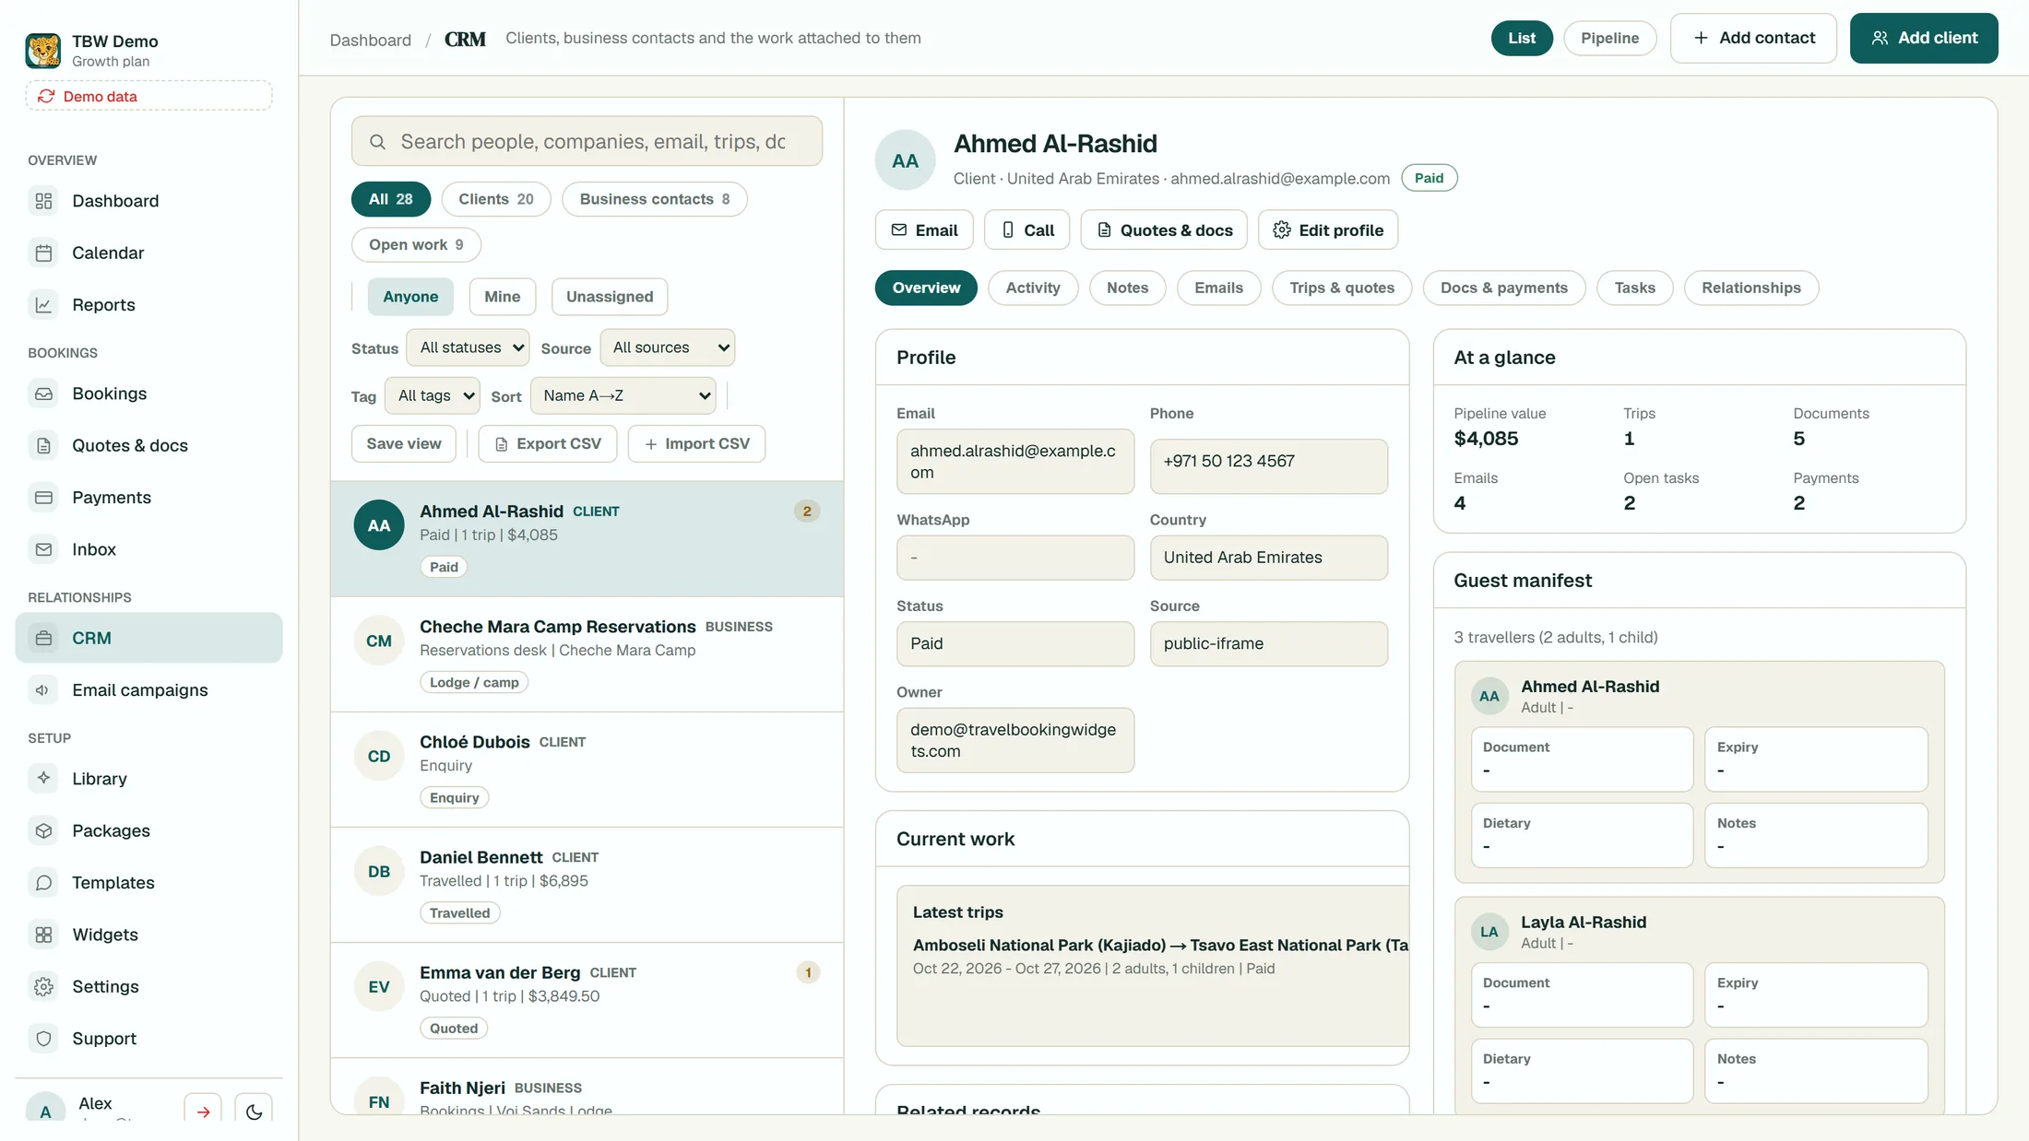2029x1141 pixels.
Task: Click the Reports chart icon
Action: tap(43, 305)
